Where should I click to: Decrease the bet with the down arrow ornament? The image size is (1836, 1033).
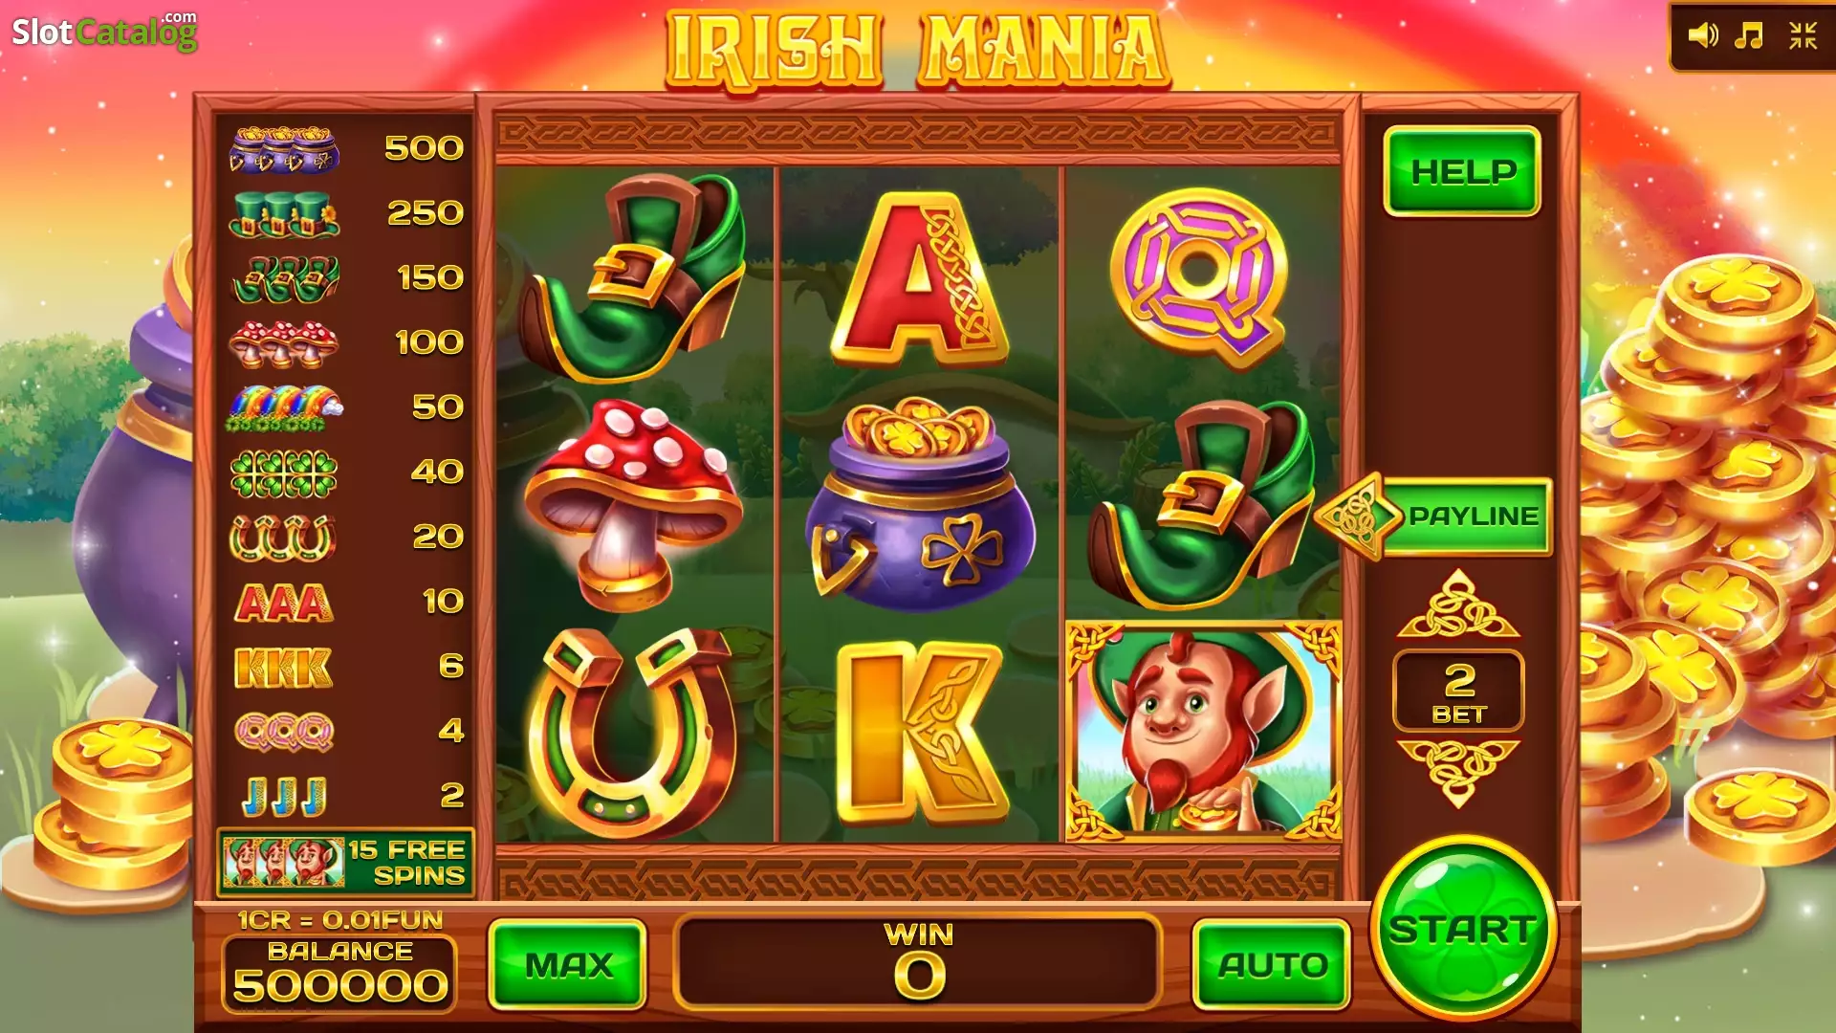point(1458,773)
